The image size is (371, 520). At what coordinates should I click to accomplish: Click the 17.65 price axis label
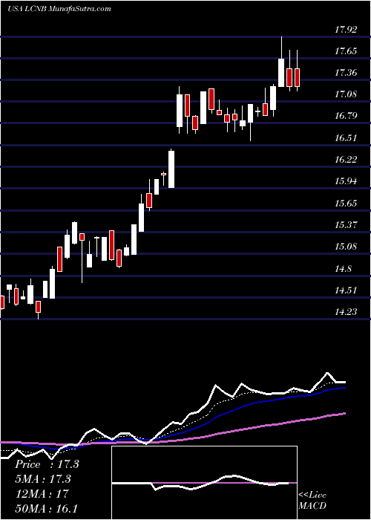[x=346, y=51]
